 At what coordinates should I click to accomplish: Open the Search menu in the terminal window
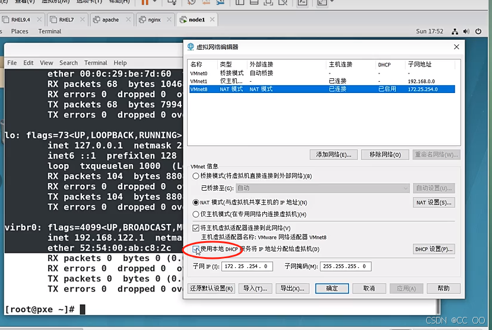68,63
